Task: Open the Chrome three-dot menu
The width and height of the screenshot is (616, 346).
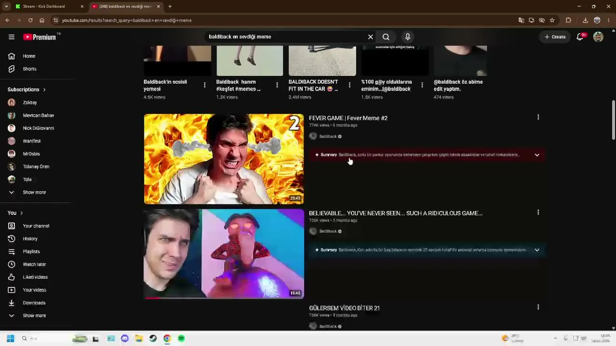Action: click(x=609, y=20)
